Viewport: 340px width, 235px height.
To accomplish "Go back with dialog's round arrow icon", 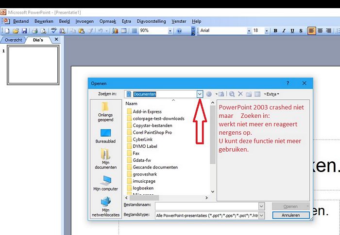I will (x=209, y=94).
